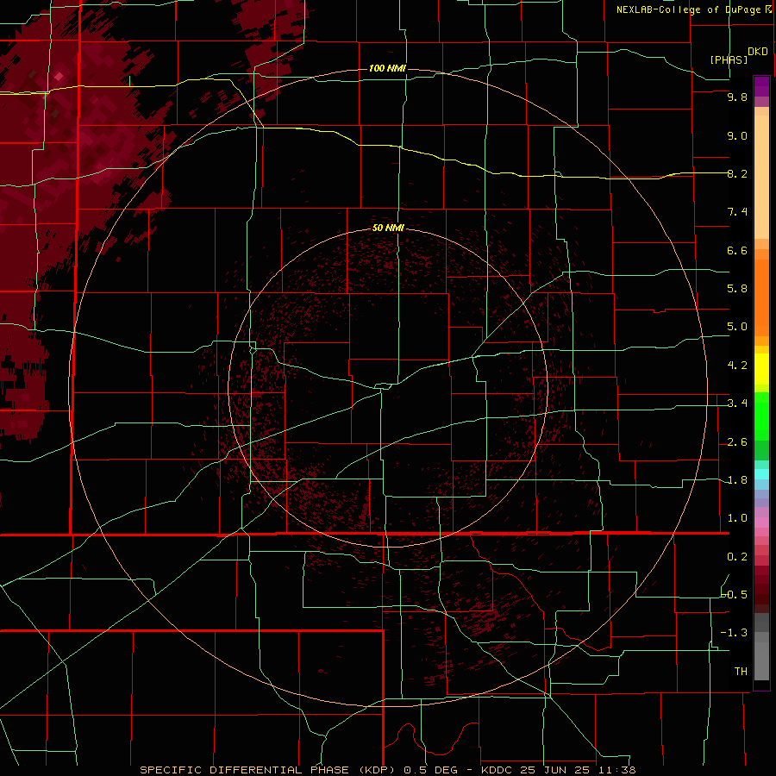
Task: Pick the purple band atop the color scale
Action: (x=761, y=86)
